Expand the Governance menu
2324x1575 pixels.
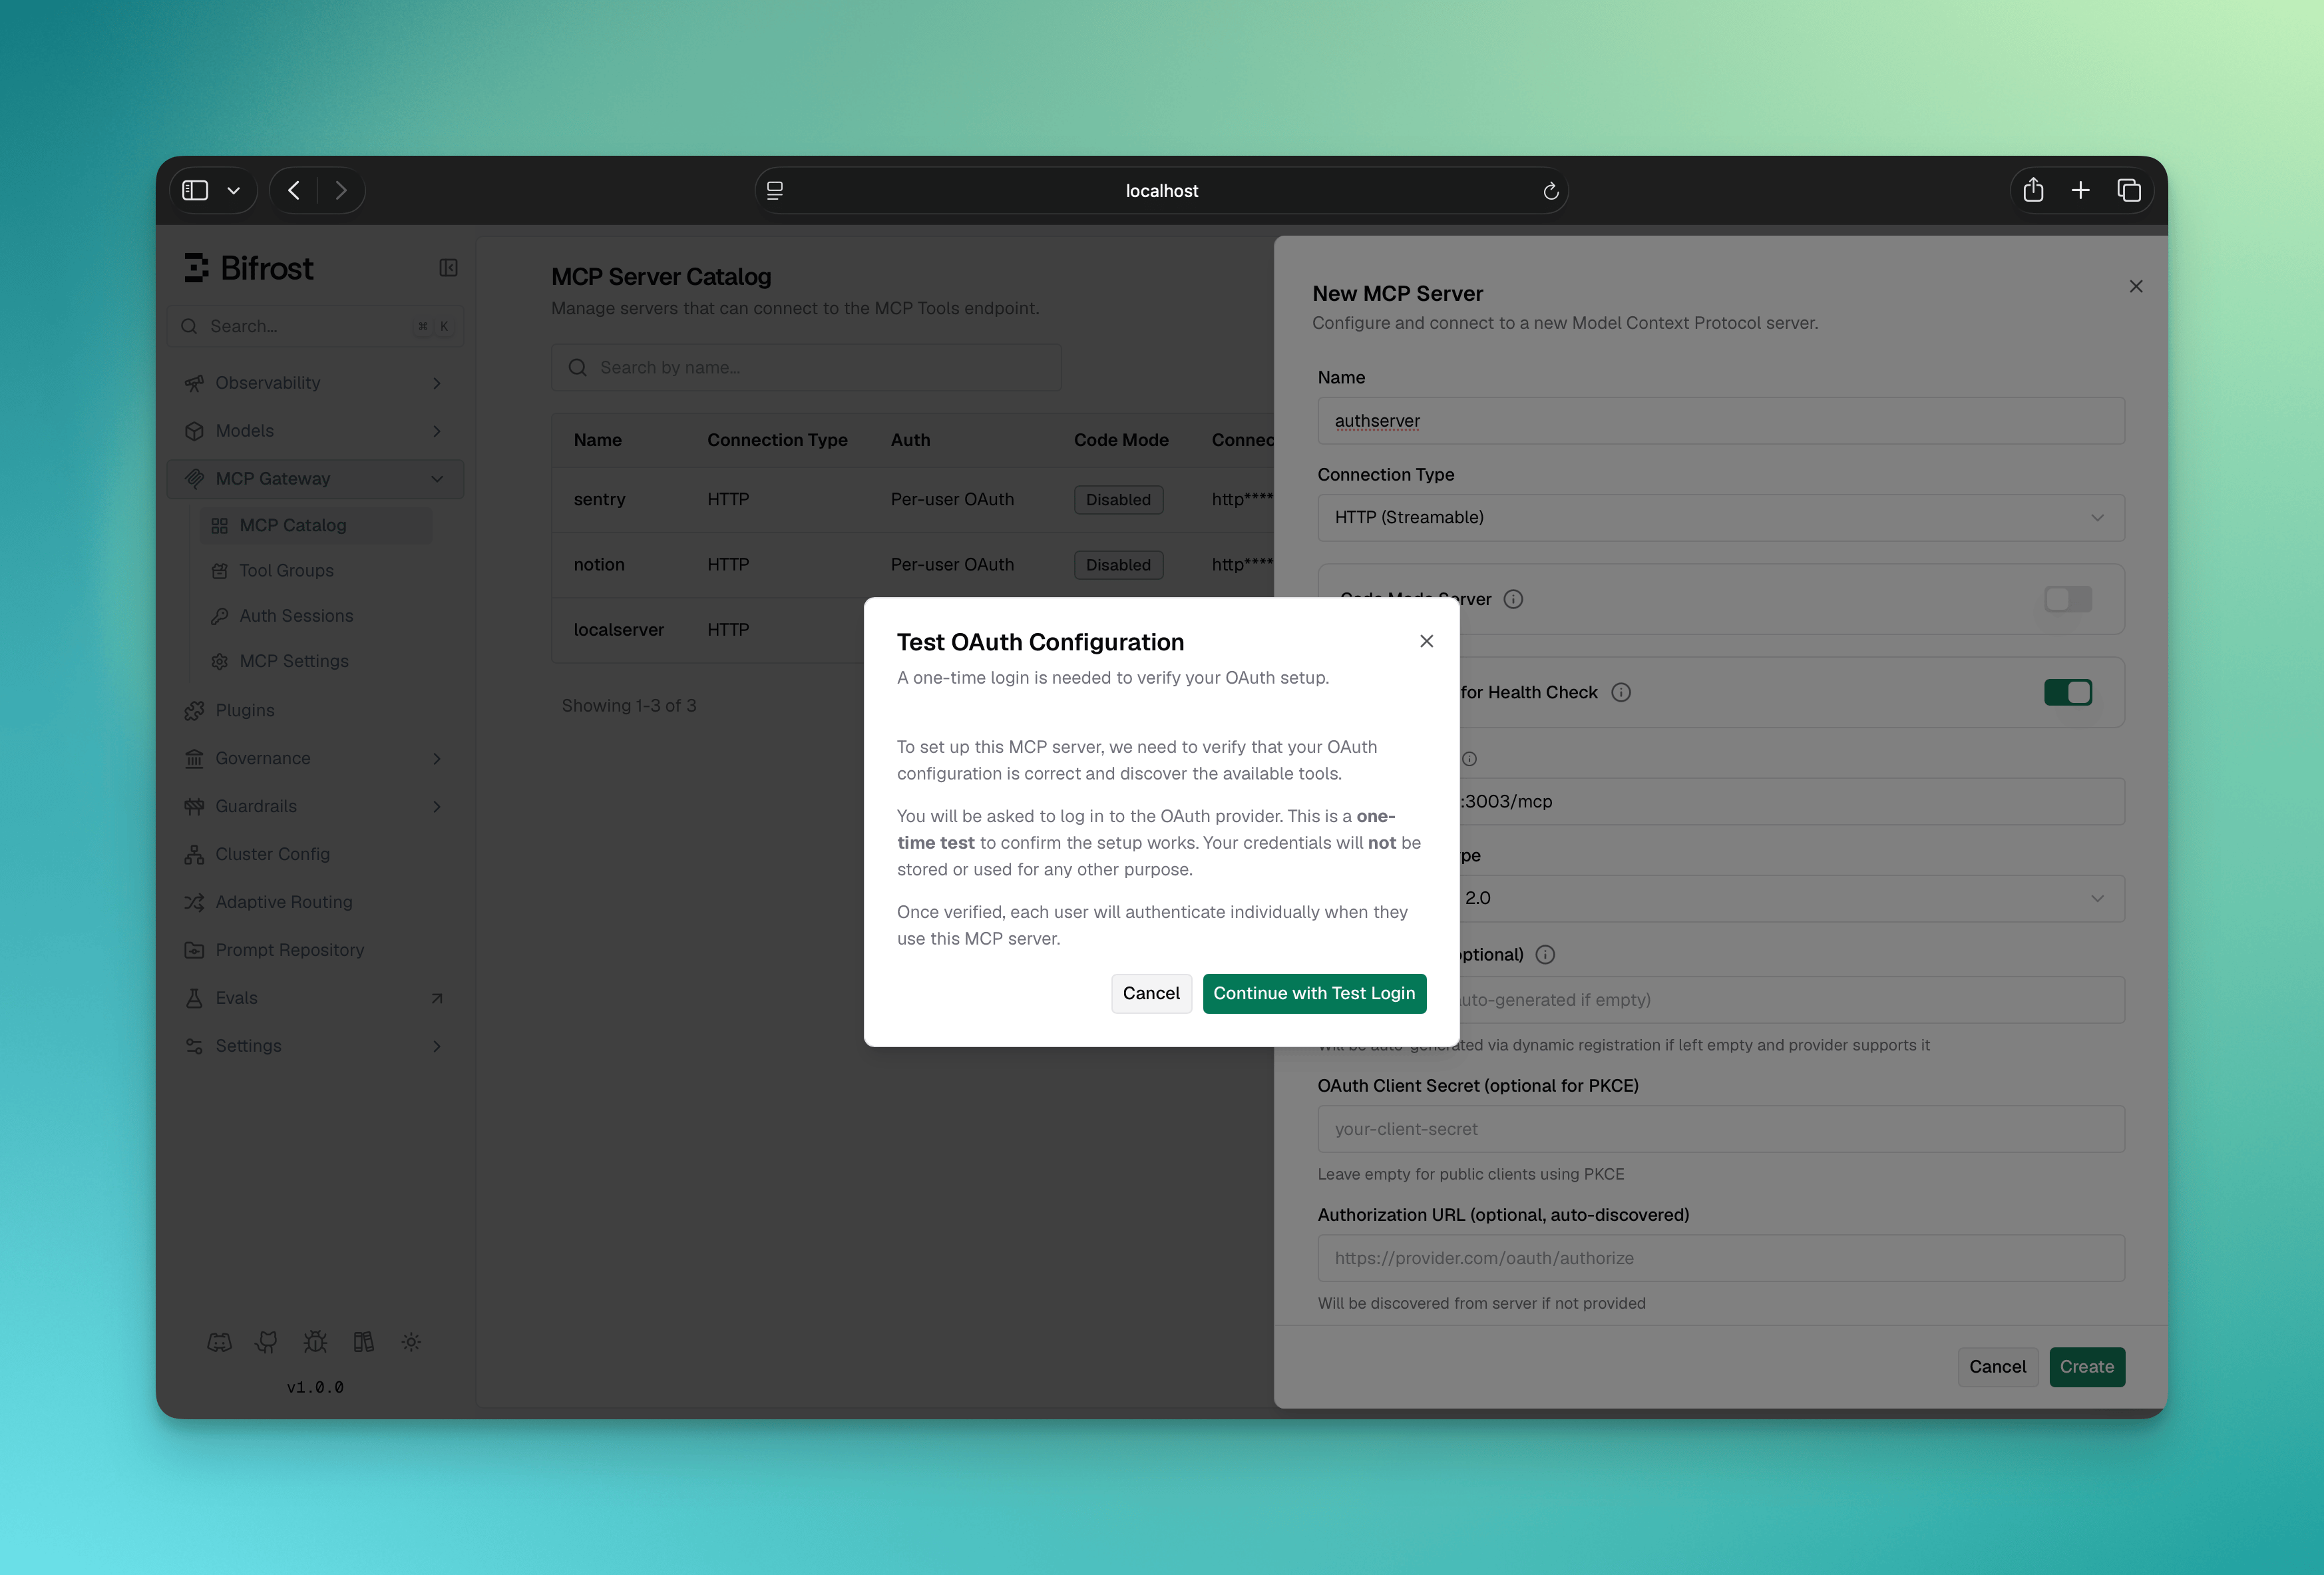pos(316,758)
